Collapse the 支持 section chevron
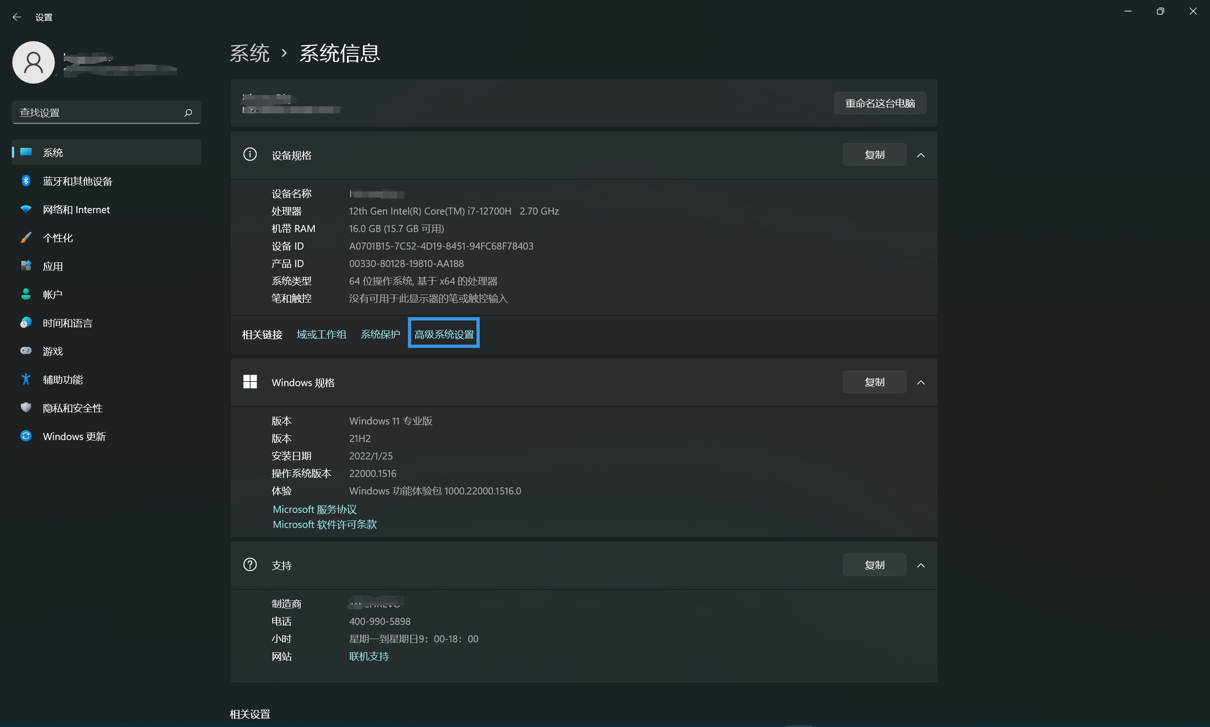 [921, 565]
